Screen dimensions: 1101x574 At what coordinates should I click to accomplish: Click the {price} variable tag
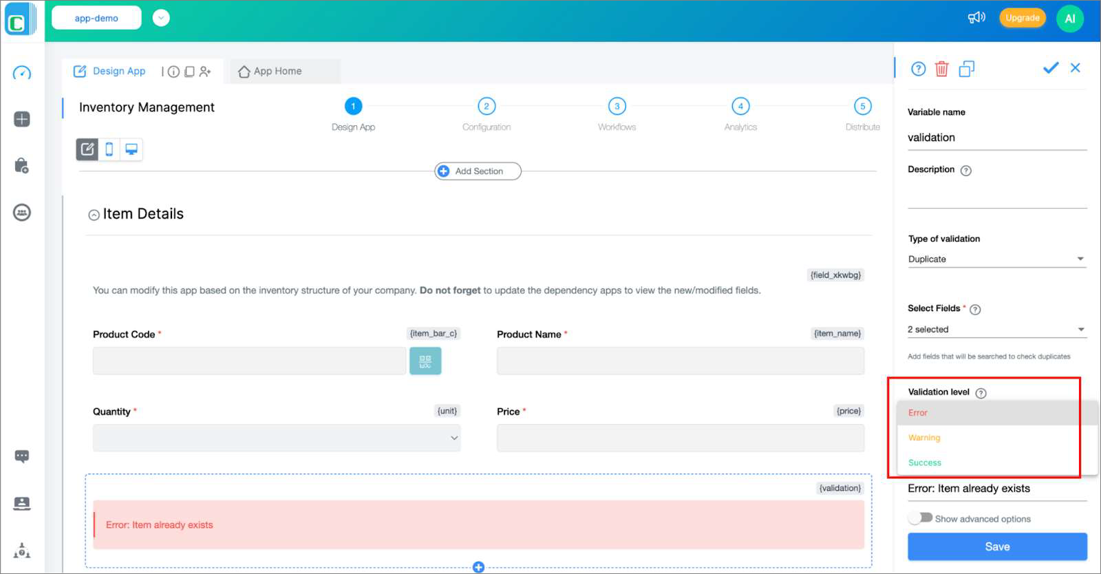848,411
